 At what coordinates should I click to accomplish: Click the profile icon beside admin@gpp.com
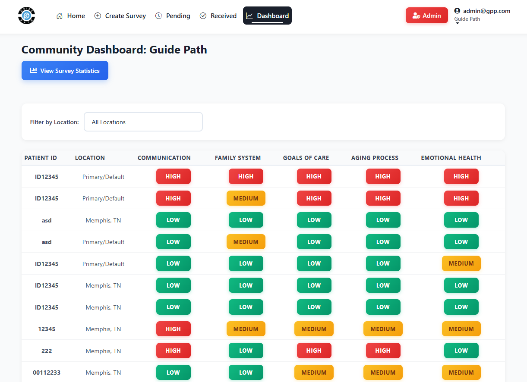[457, 11]
